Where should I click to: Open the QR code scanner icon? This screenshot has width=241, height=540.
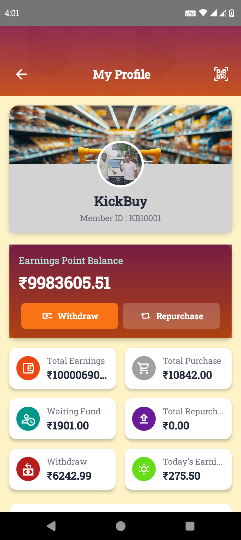click(x=221, y=74)
